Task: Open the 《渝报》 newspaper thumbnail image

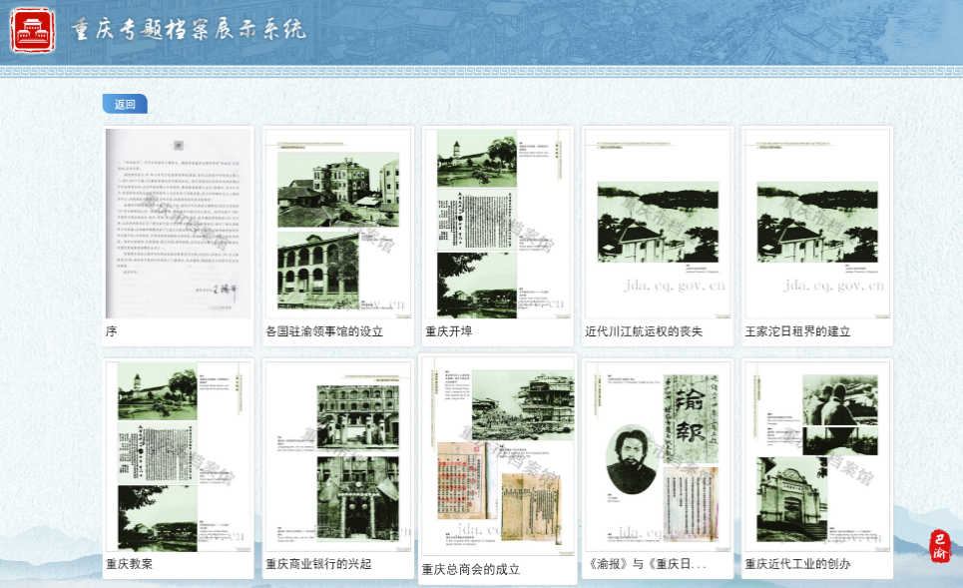Action: tap(658, 455)
